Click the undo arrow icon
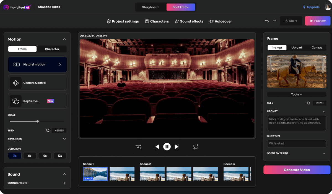332x194 pixels. (267, 21)
